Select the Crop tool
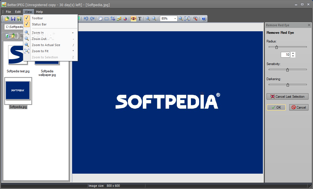Image resolution: width=313 pixels, height=189 pixels. 113,19
